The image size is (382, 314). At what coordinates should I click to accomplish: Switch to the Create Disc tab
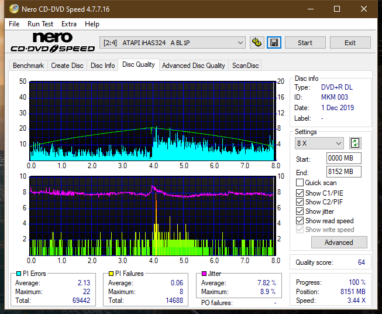point(67,66)
